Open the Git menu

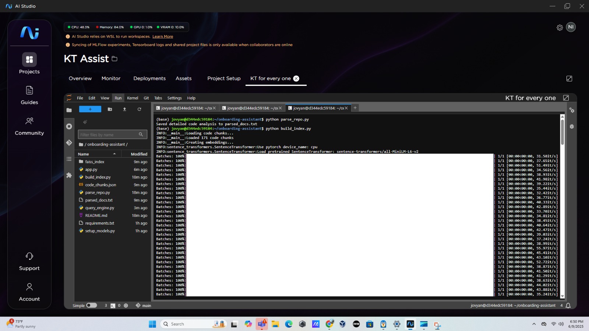146,98
